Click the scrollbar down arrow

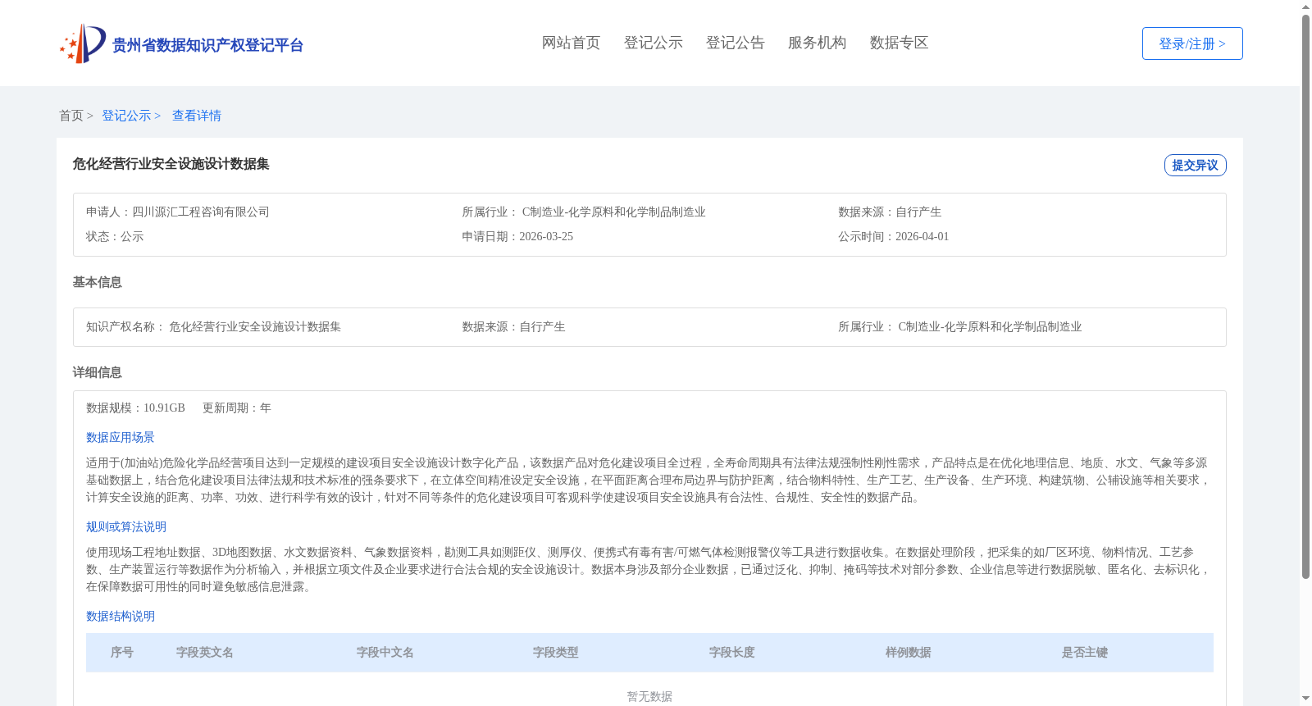(x=1305, y=699)
